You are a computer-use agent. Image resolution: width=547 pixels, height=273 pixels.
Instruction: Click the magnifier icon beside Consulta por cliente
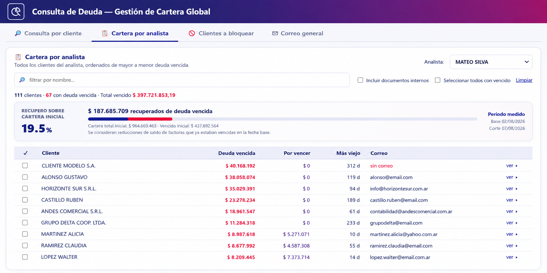(18, 33)
